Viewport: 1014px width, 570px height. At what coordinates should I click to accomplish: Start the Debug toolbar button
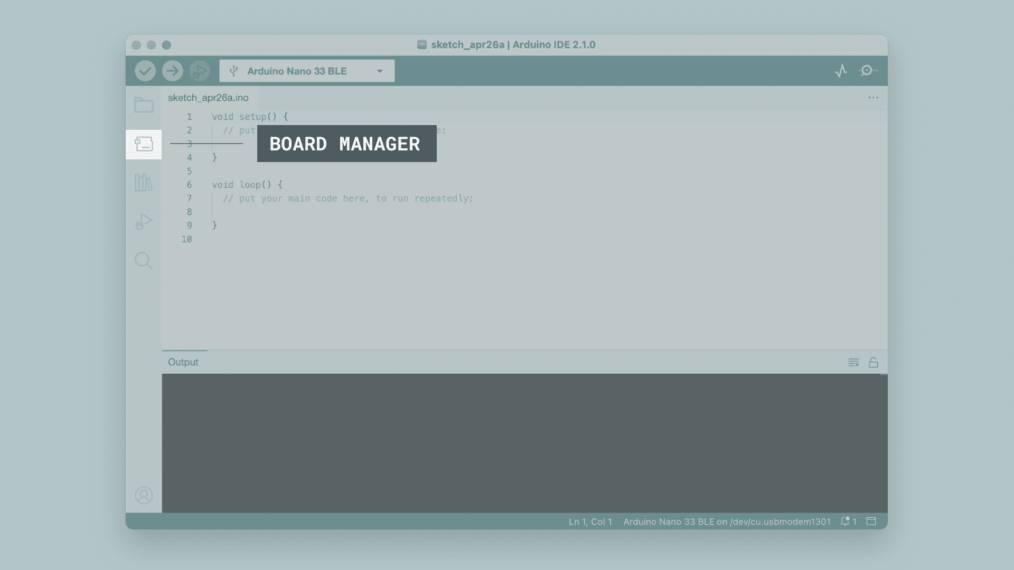coord(200,71)
